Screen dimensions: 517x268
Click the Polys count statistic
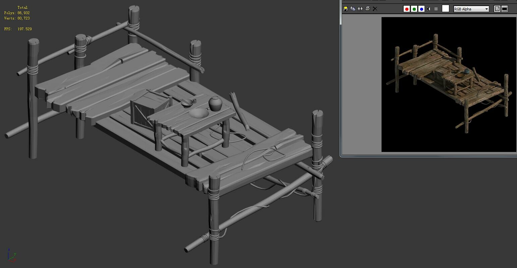tap(17, 13)
